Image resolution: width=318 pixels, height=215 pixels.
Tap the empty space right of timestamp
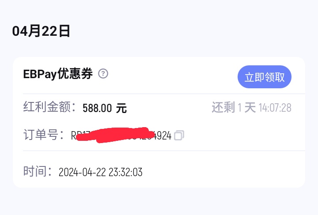tap(223, 172)
